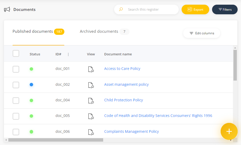Open view icon for doc_006
This screenshot has height=145, width=241.
[91, 132]
